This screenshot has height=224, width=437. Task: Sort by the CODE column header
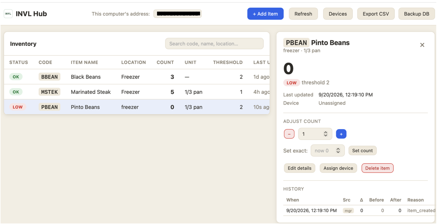point(46,63)
